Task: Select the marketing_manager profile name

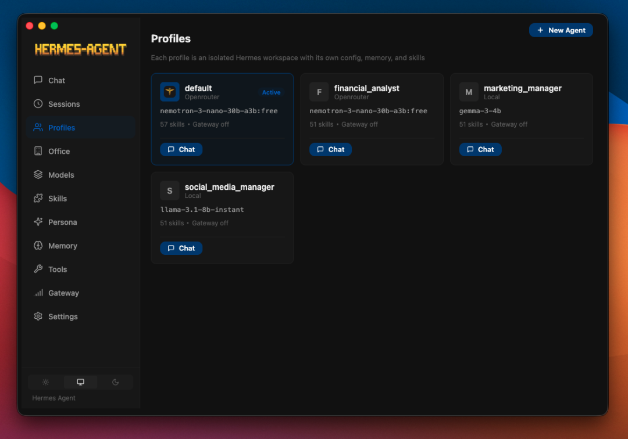Action: pos(523,88)
